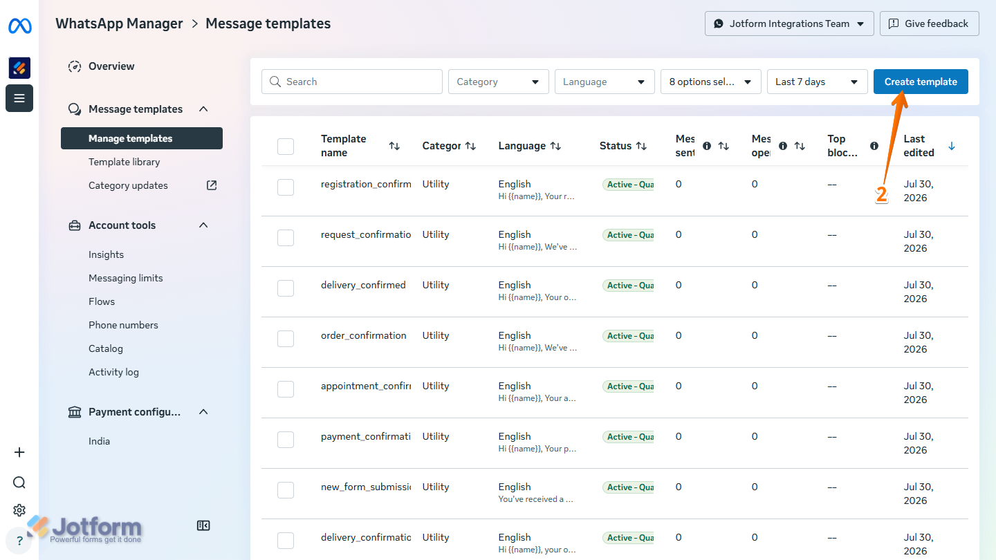Focus the template Search field
The image size is (996, 560).
pos(352,82)
